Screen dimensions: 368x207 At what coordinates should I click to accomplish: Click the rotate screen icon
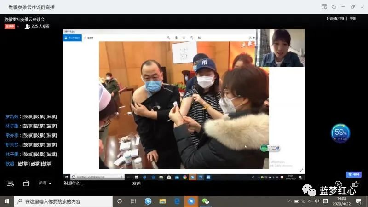(x=26, y=183)
